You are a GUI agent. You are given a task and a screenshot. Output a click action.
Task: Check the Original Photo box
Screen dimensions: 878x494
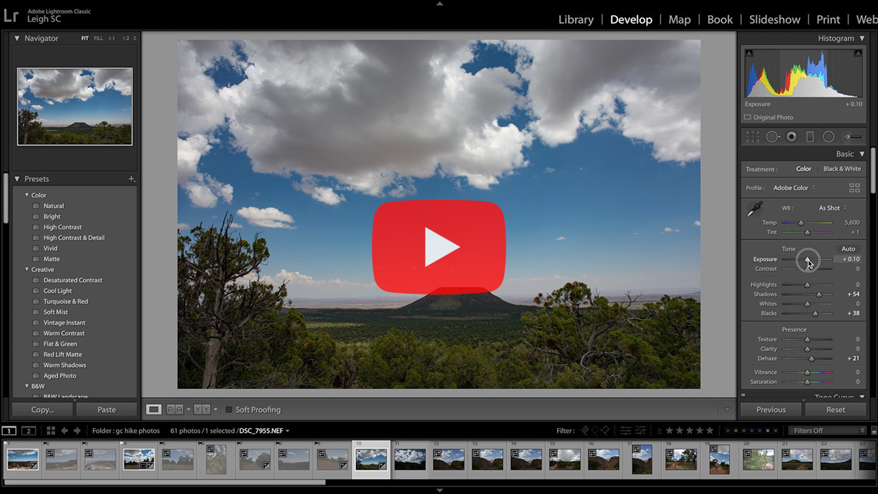point(748,117)
